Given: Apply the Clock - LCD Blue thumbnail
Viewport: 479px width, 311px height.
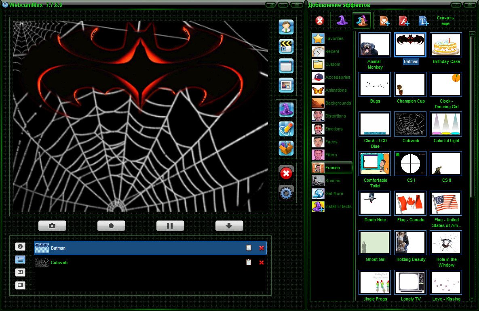Looking at the screenshot, I should pyautogui.click(x=375, y=124).
